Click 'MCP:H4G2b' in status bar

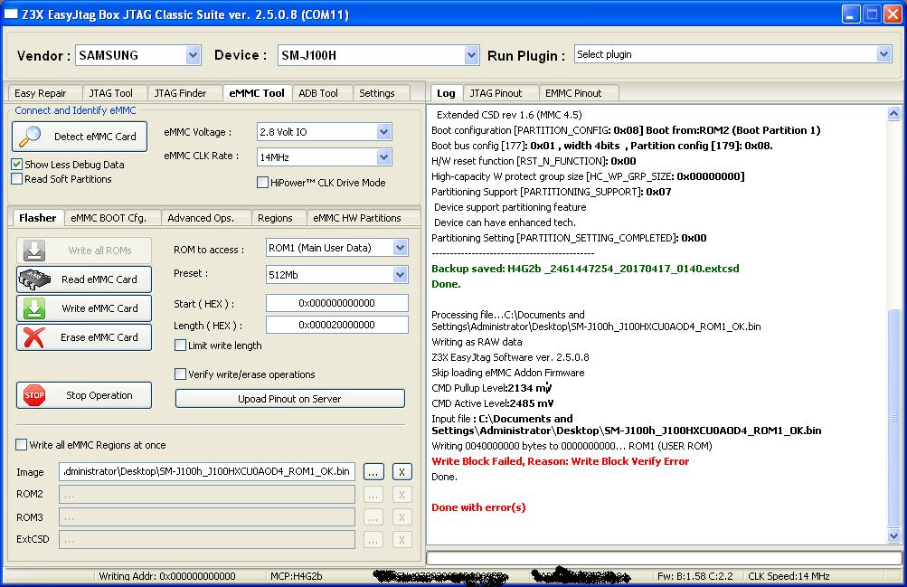click(297, 576)
